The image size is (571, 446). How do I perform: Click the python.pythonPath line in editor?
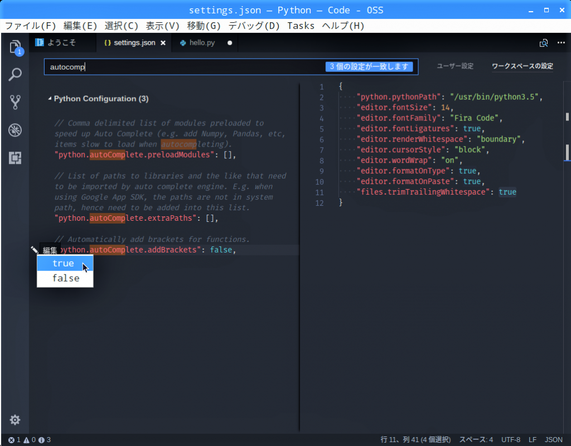[450, 97]
